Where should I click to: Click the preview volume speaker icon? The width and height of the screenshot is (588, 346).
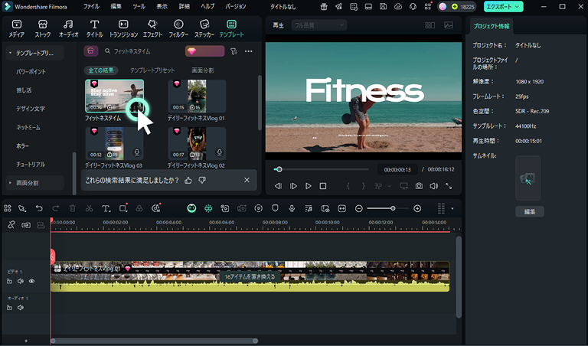(x=434, y=186)
